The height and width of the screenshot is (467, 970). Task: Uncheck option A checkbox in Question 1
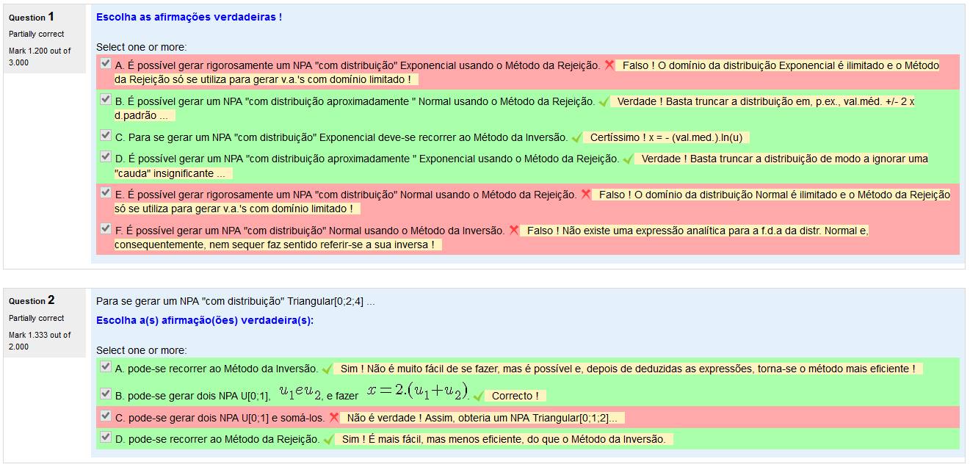pos(106,64)
